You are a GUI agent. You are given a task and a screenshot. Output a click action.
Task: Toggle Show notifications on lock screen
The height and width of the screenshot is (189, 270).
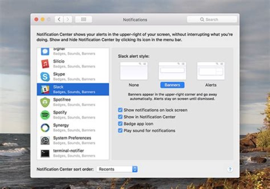[120, 110]
